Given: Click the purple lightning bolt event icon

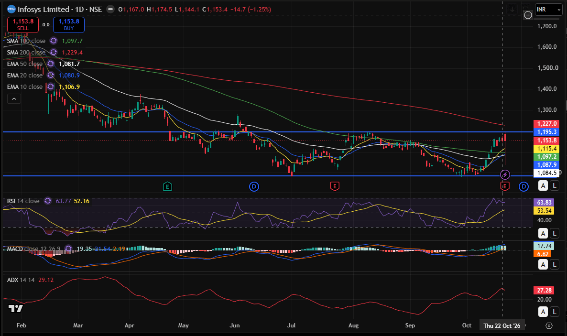Looking at the screenshot, I should (x=505, y=175).
